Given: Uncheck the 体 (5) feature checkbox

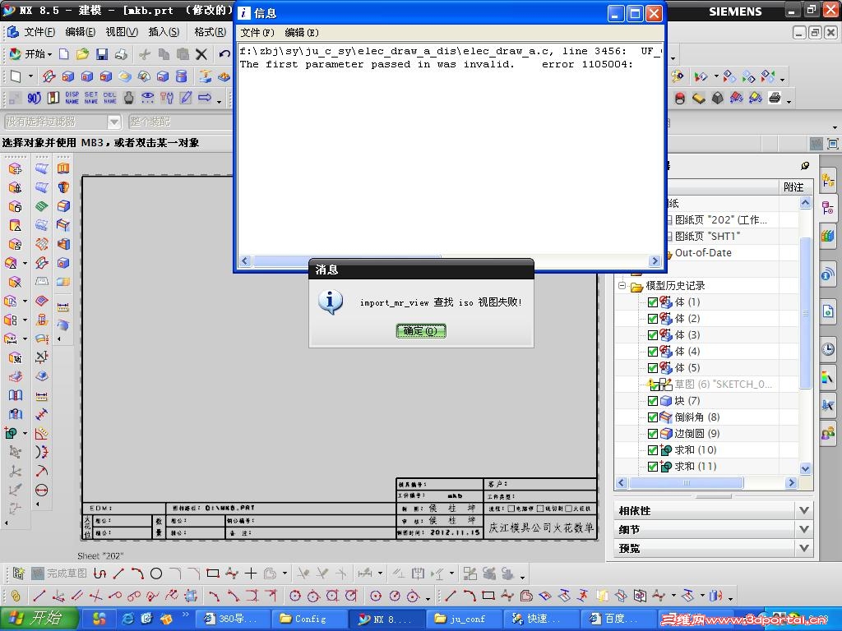Looking at the screenshot, I should click(x=653, y=368).
